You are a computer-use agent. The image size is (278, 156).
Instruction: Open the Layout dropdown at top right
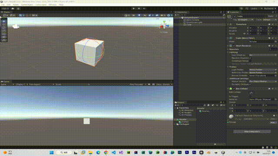pos(270,9)
